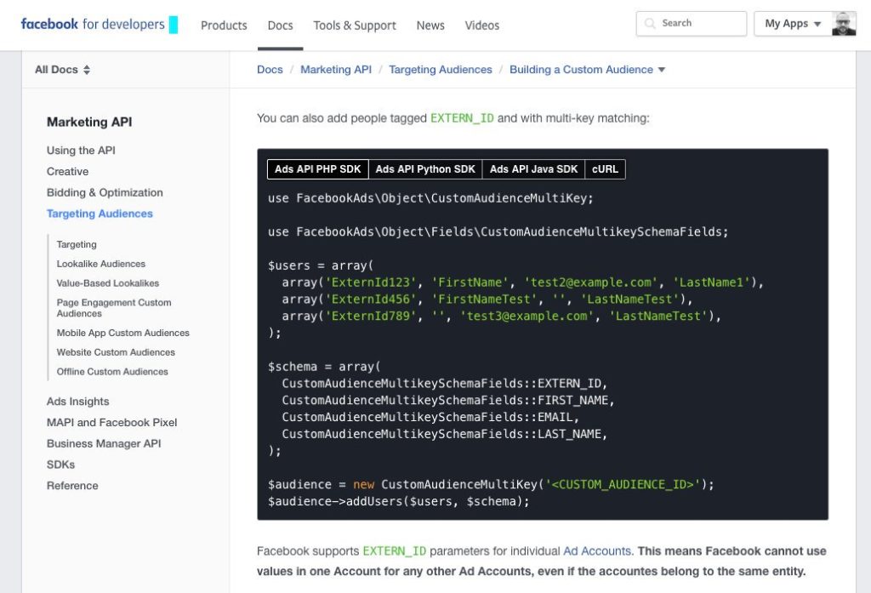Open the My Apps dropdown
This screenshot has height=593, width=871.
click(x=793, y=23)
